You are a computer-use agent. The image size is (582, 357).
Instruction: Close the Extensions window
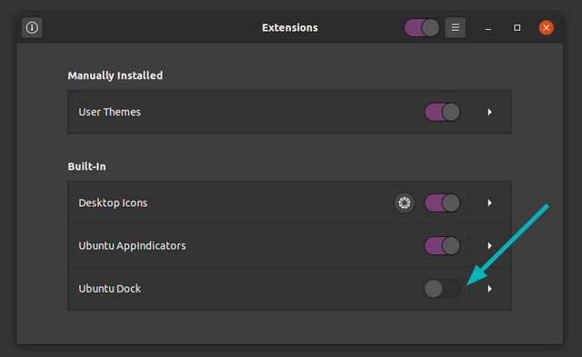coord(546,28)
